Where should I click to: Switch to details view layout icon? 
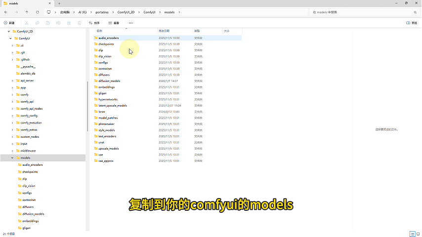click(412, 234)
